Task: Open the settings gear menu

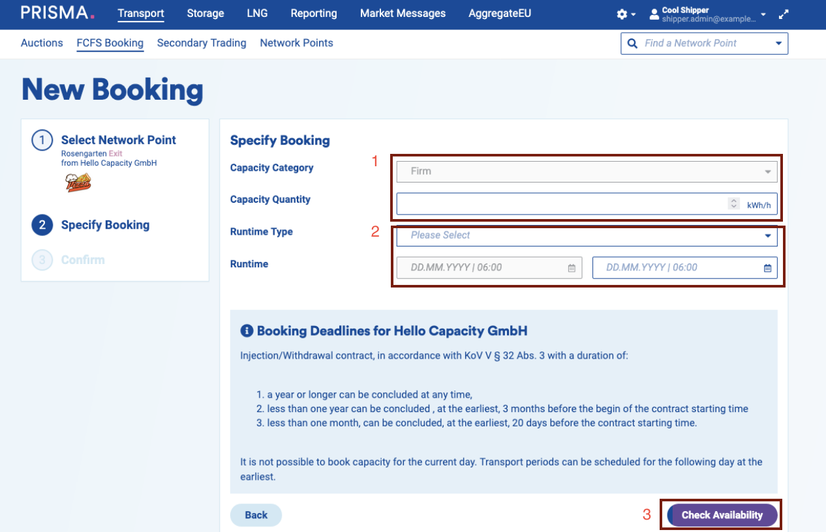Action: 622,14
